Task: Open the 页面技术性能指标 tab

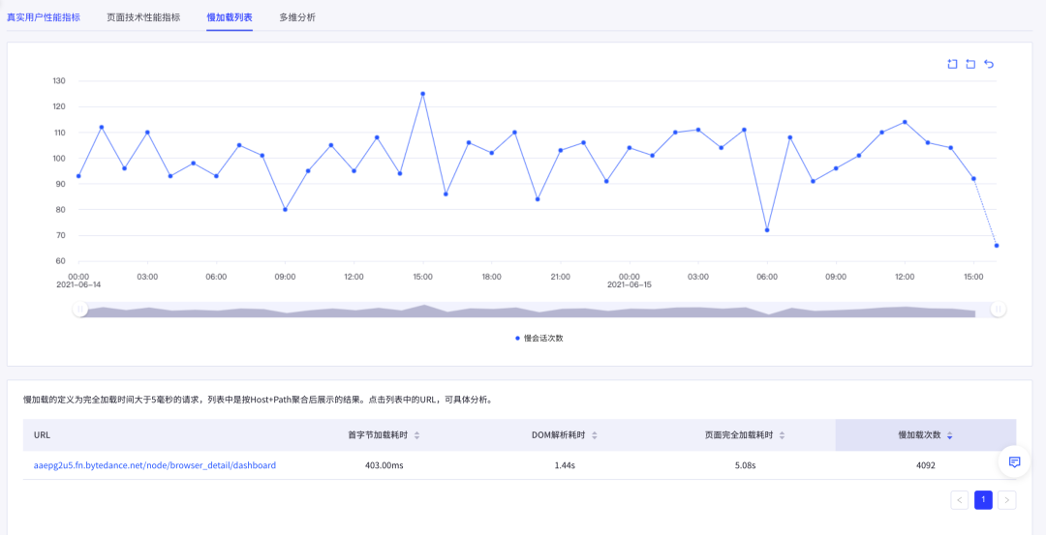Action: pyautogui.click(x=143, y=17)
